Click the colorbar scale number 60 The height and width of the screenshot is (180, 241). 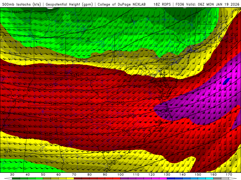(x=58, y=175)
